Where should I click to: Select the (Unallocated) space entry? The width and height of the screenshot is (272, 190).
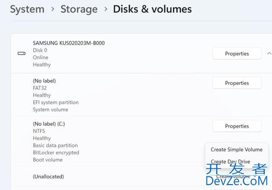point(48,176)
